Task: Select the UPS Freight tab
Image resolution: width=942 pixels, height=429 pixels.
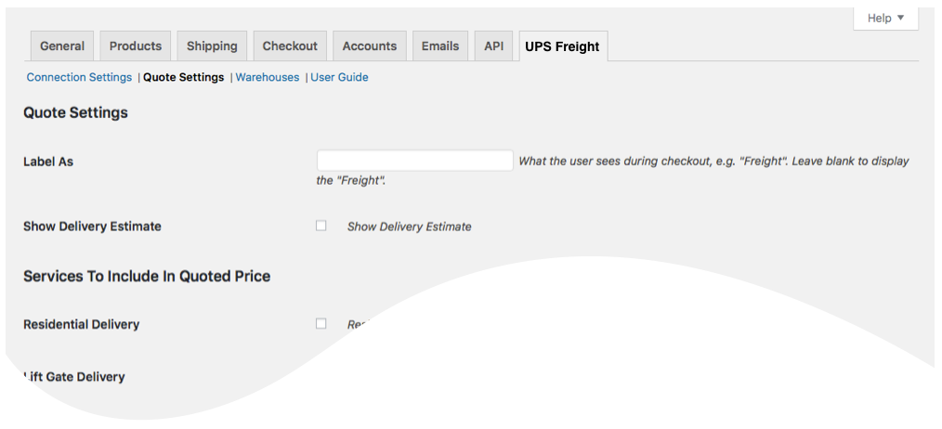Action: (562, 45)
